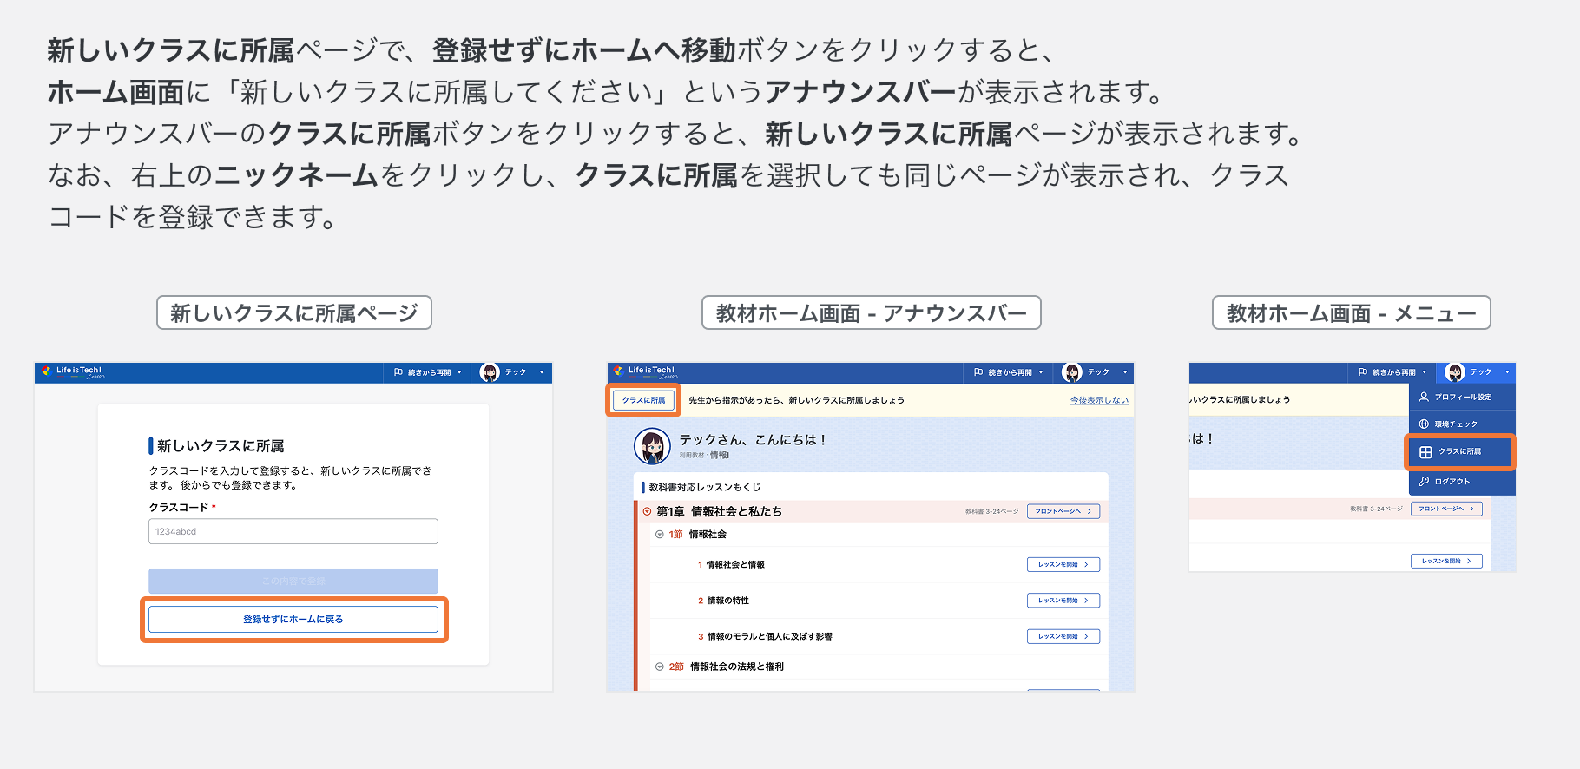Start lesson 1 情報社会と情報
1580x769 pixels.
(x=1063, y=564)
